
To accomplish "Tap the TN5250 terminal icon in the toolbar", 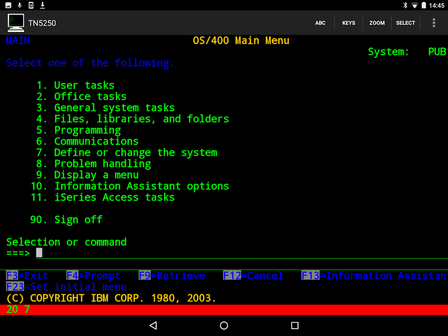I will click(16, 22).
